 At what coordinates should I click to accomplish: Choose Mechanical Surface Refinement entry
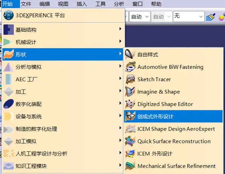click(173, 166)
